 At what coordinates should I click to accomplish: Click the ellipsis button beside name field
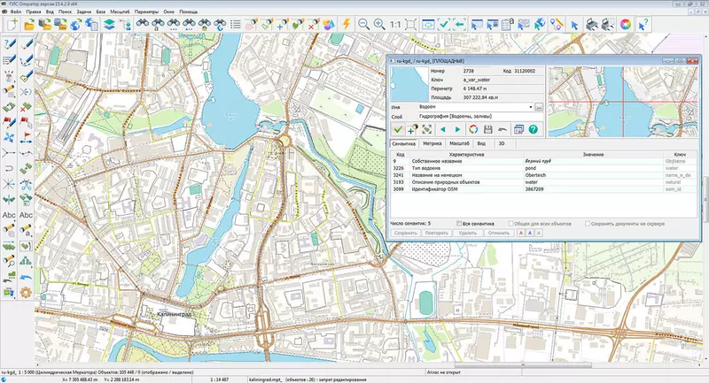pos(539,106)
